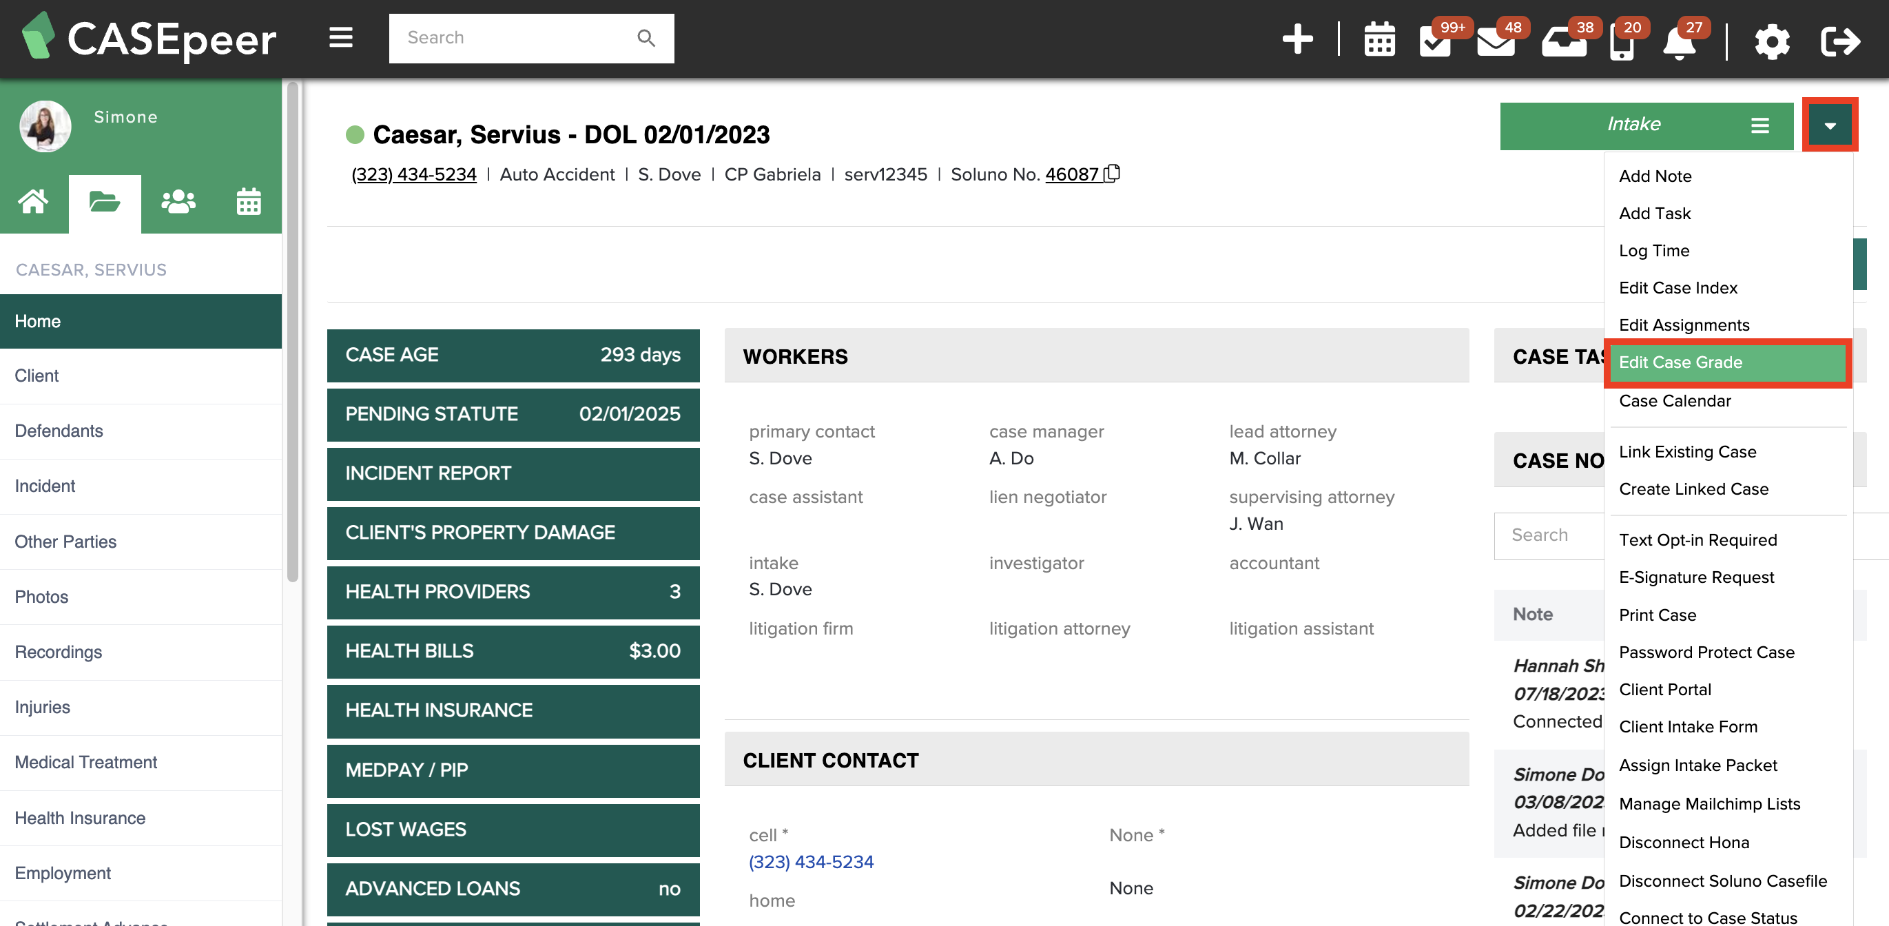Open Recordings sidebar item
The height and width of the screenshot is (926, 1889).
tap(141, 652)
